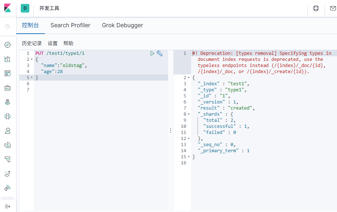The height and width of the screenshot is (212, 337).
Task: Open the wrench request options menu
Action: tap(160, 53)
